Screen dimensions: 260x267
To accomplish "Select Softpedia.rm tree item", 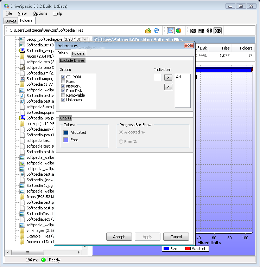I will pos(40,73).
